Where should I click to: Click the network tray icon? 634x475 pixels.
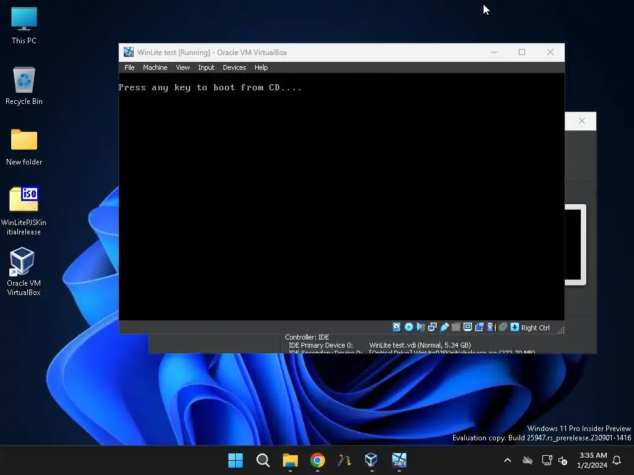(x=547, y=460)
